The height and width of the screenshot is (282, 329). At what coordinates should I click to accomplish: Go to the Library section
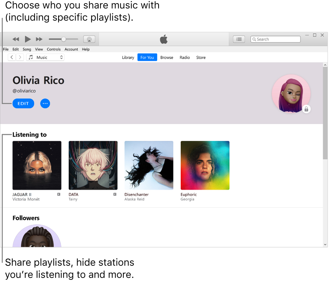[128, 57]
